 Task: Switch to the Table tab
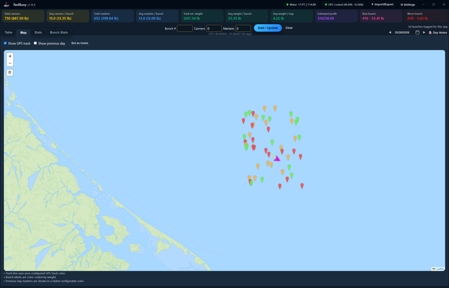[8, 32]
